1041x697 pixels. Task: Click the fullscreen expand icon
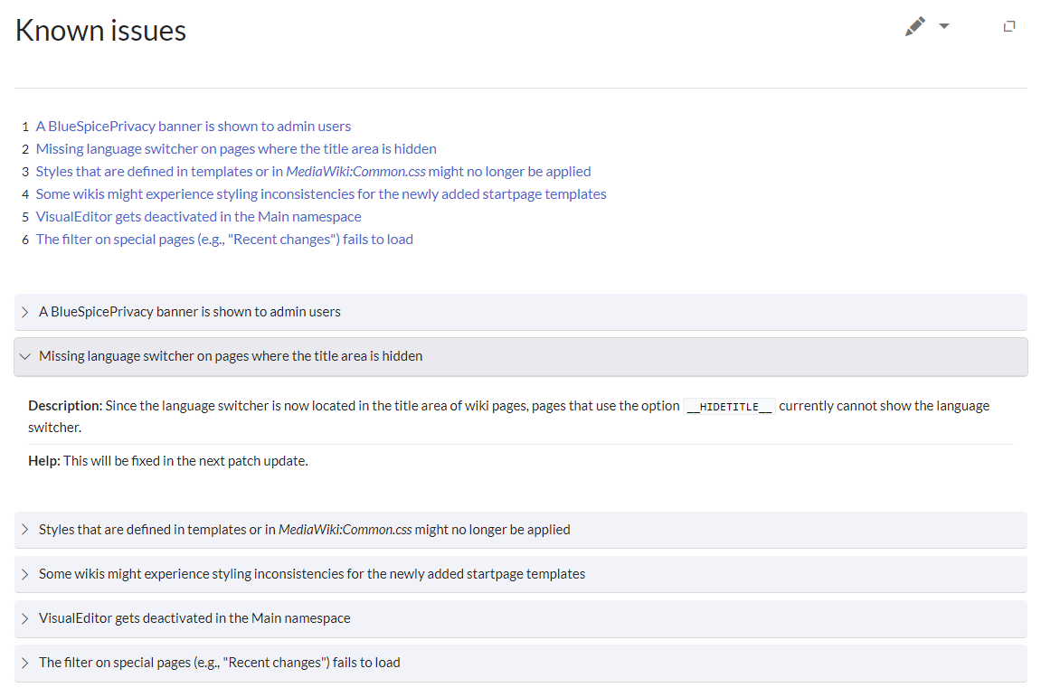tap(1009, 26)
